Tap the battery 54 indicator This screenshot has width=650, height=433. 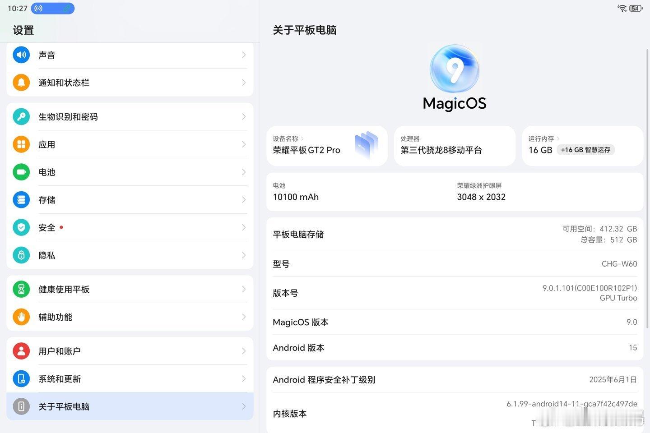point(636,8)
